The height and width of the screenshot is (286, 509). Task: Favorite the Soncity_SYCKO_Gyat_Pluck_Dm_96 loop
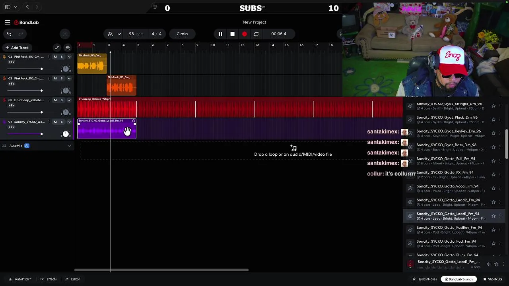pyautogui.click(x=493, y=120)
